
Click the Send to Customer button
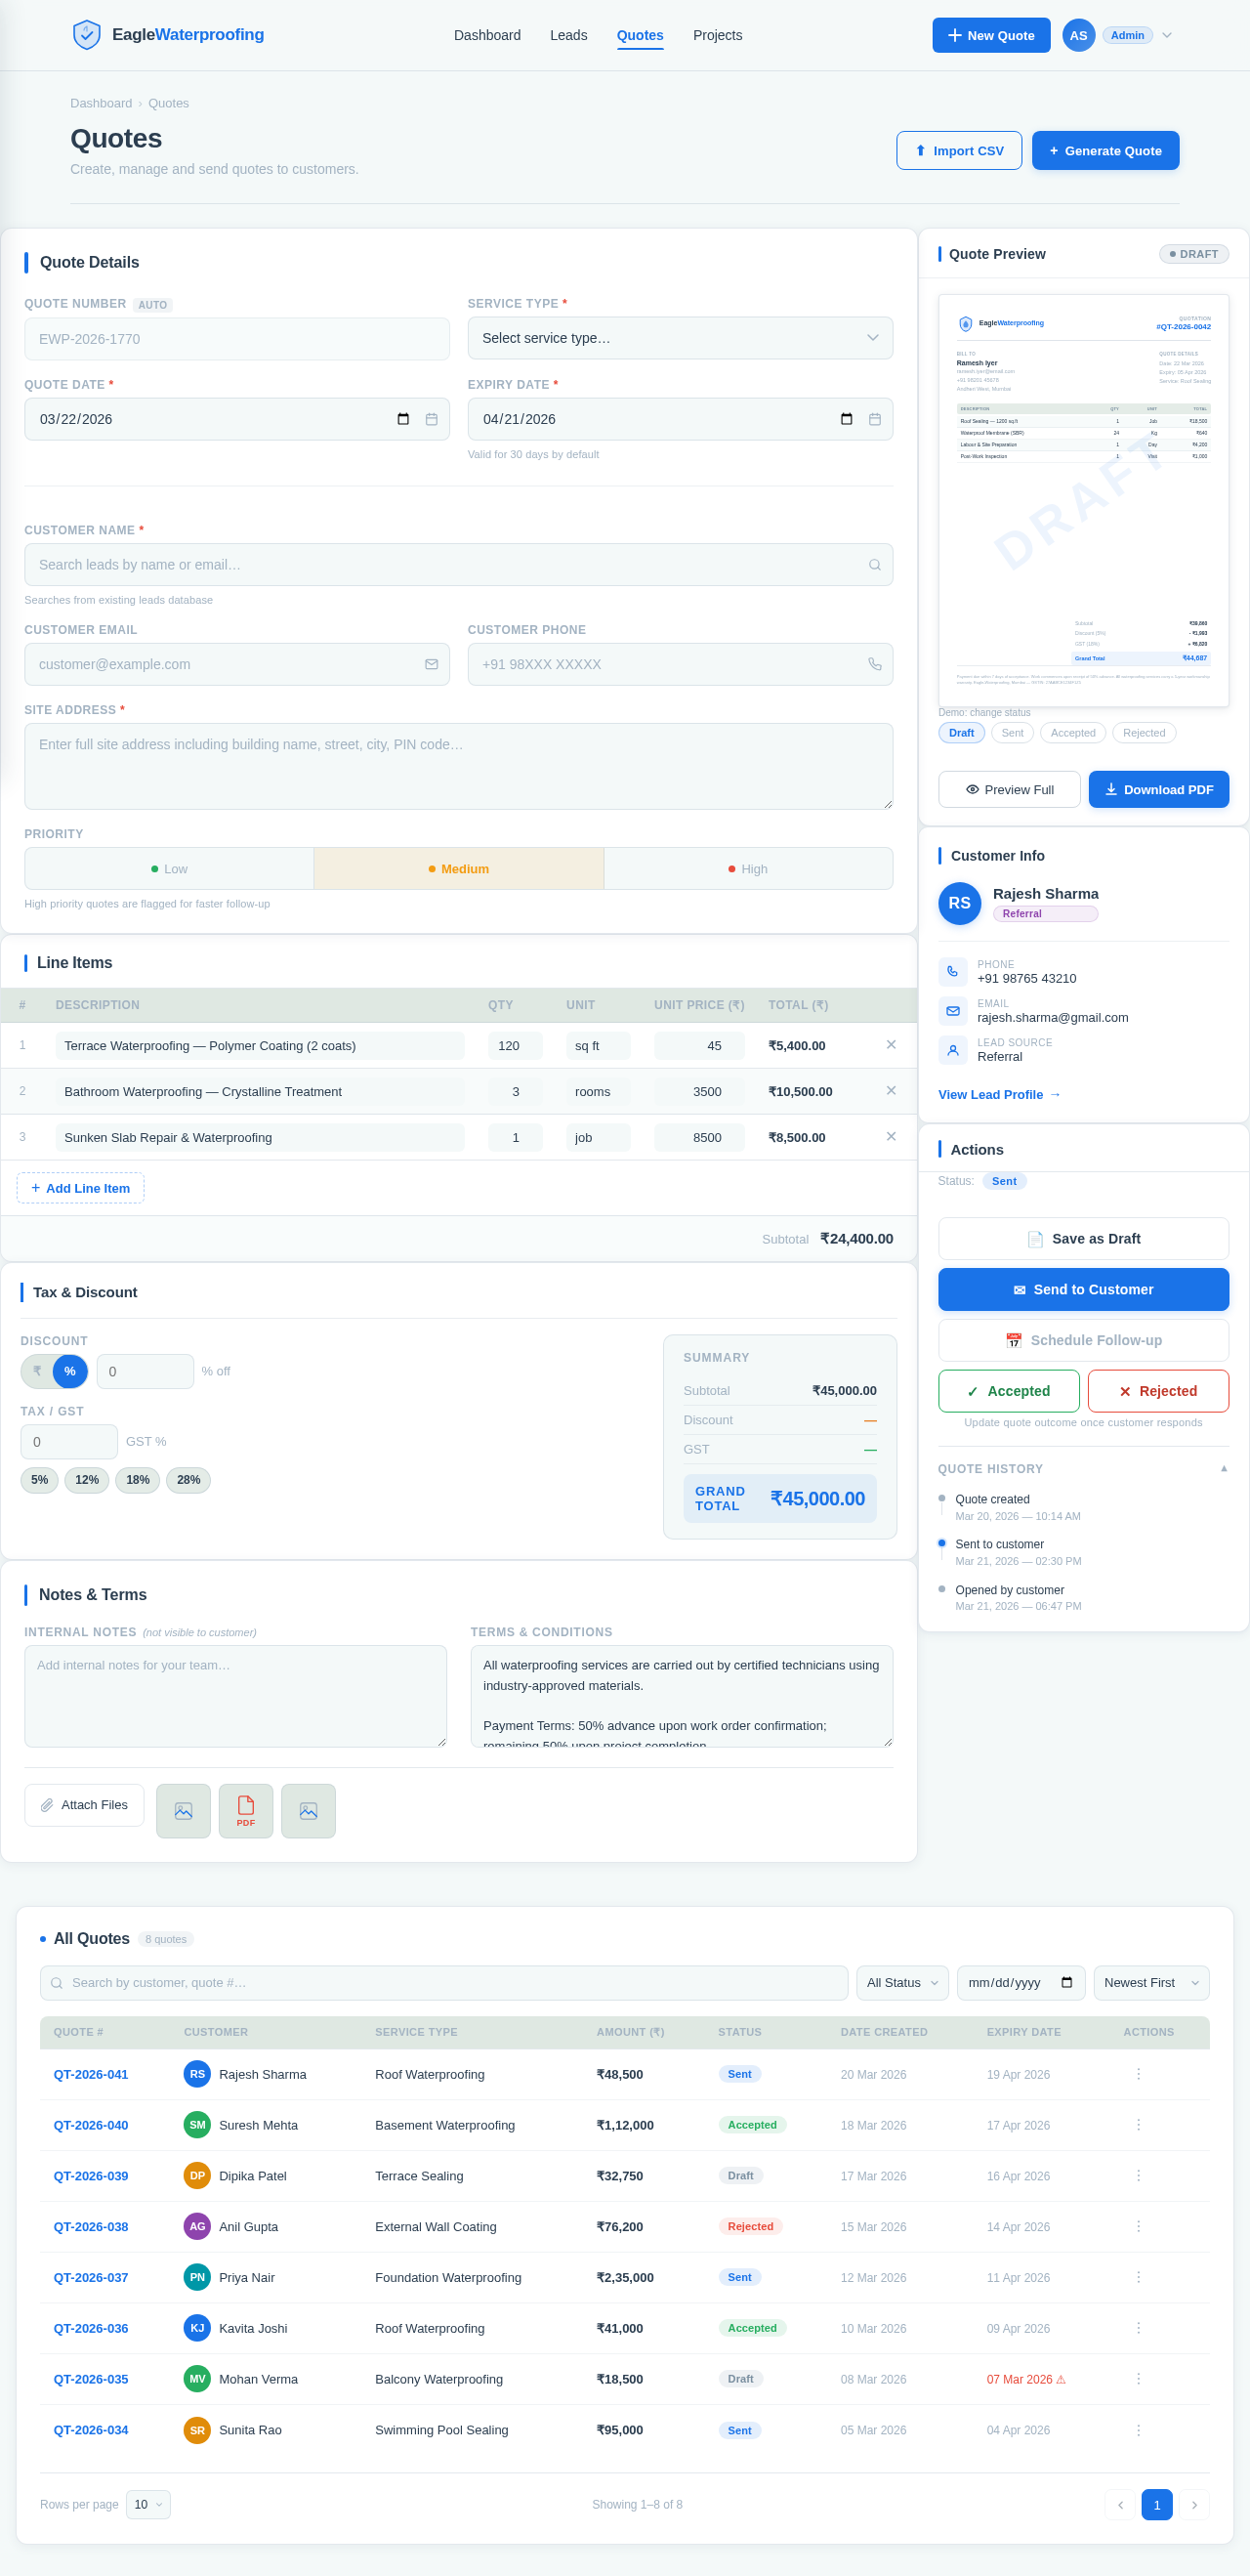pos(1082,1289)
